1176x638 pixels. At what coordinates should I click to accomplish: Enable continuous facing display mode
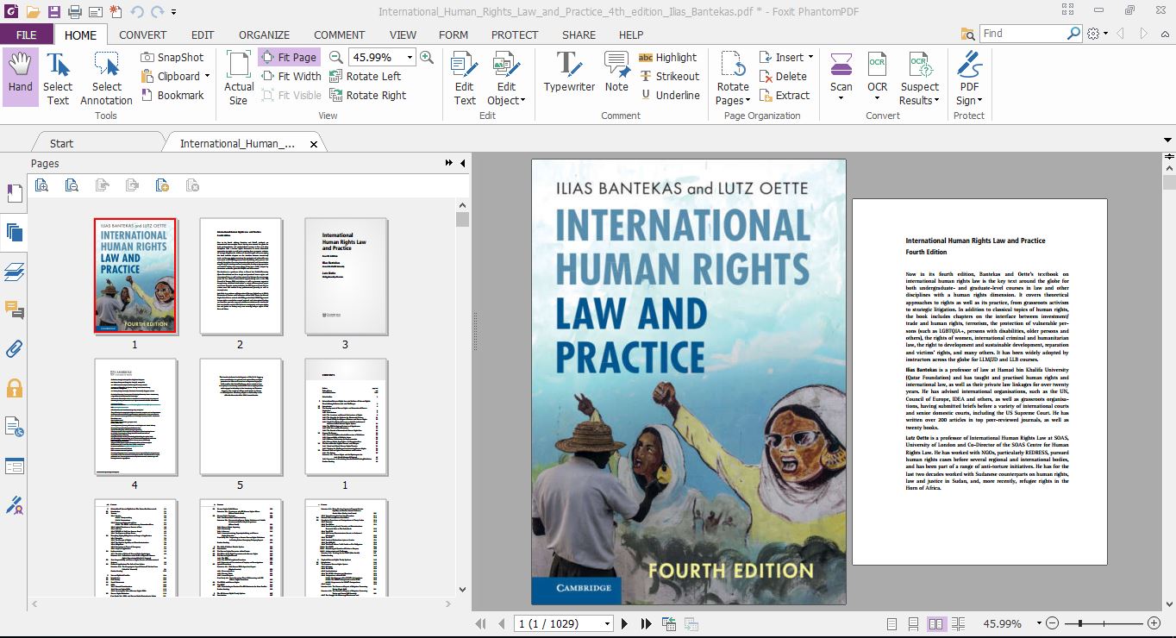(x=956, y=623)
